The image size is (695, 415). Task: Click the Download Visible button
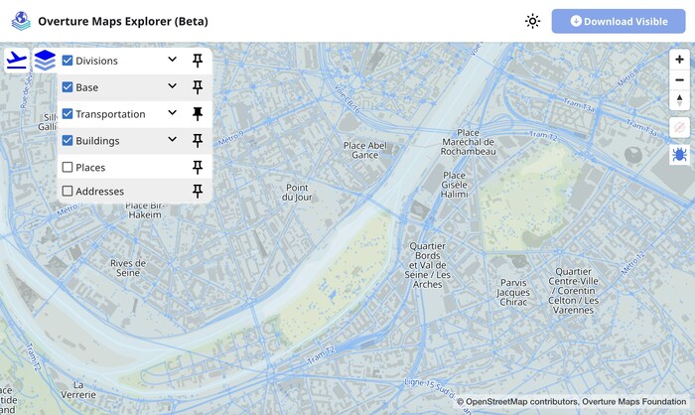(619, 21)
